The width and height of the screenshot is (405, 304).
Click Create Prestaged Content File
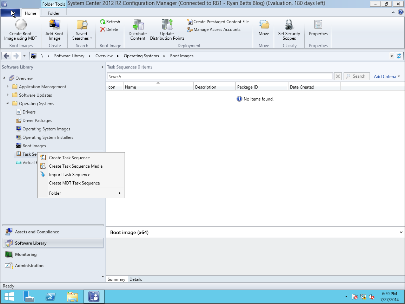pos(218,22)
